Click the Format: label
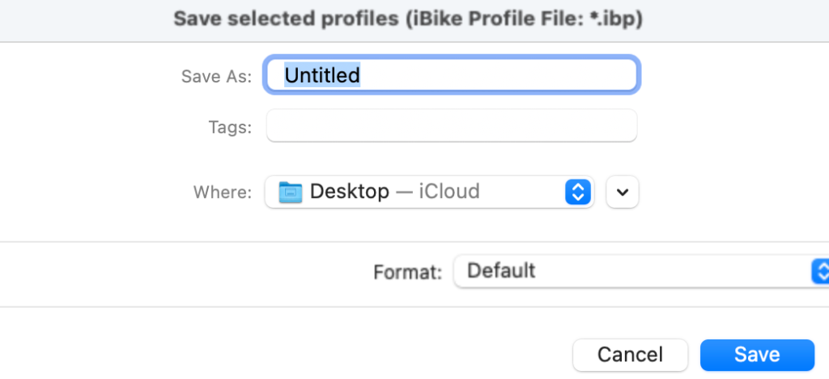The width and height of the screenshot is (829, 379). [x=408, y=272]
